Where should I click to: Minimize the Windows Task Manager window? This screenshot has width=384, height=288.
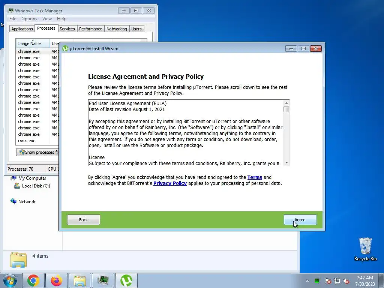click(124, 11)
